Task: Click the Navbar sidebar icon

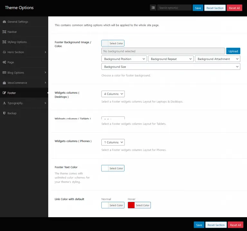Action: pyautogui.click(x=4, y=32)
